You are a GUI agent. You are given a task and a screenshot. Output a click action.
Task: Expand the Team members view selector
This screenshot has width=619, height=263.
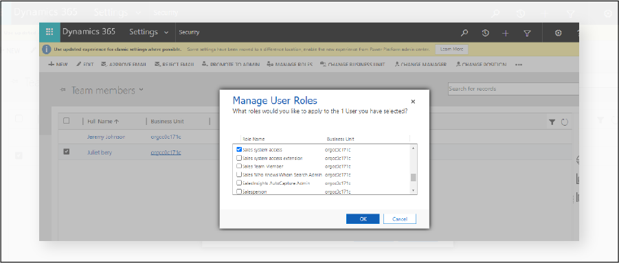pos(142,90)
